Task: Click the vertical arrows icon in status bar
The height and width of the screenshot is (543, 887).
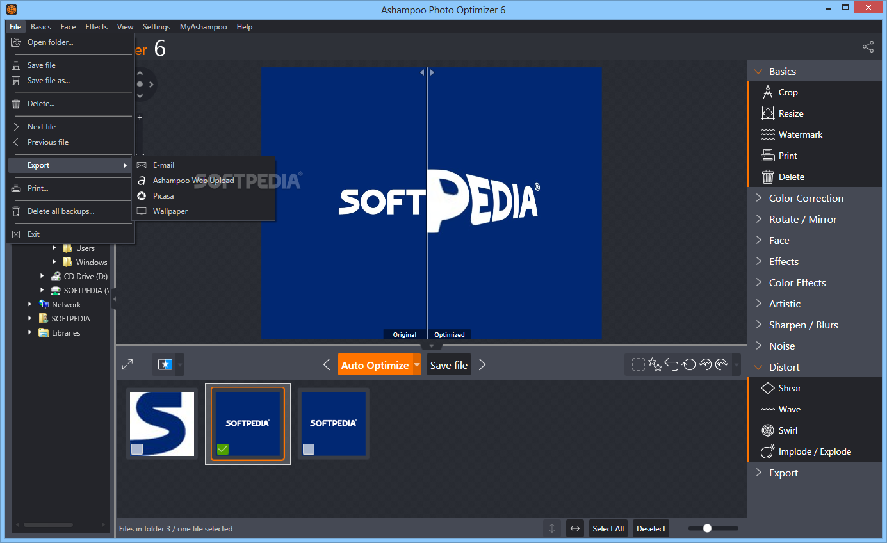Action: point(551,528)
